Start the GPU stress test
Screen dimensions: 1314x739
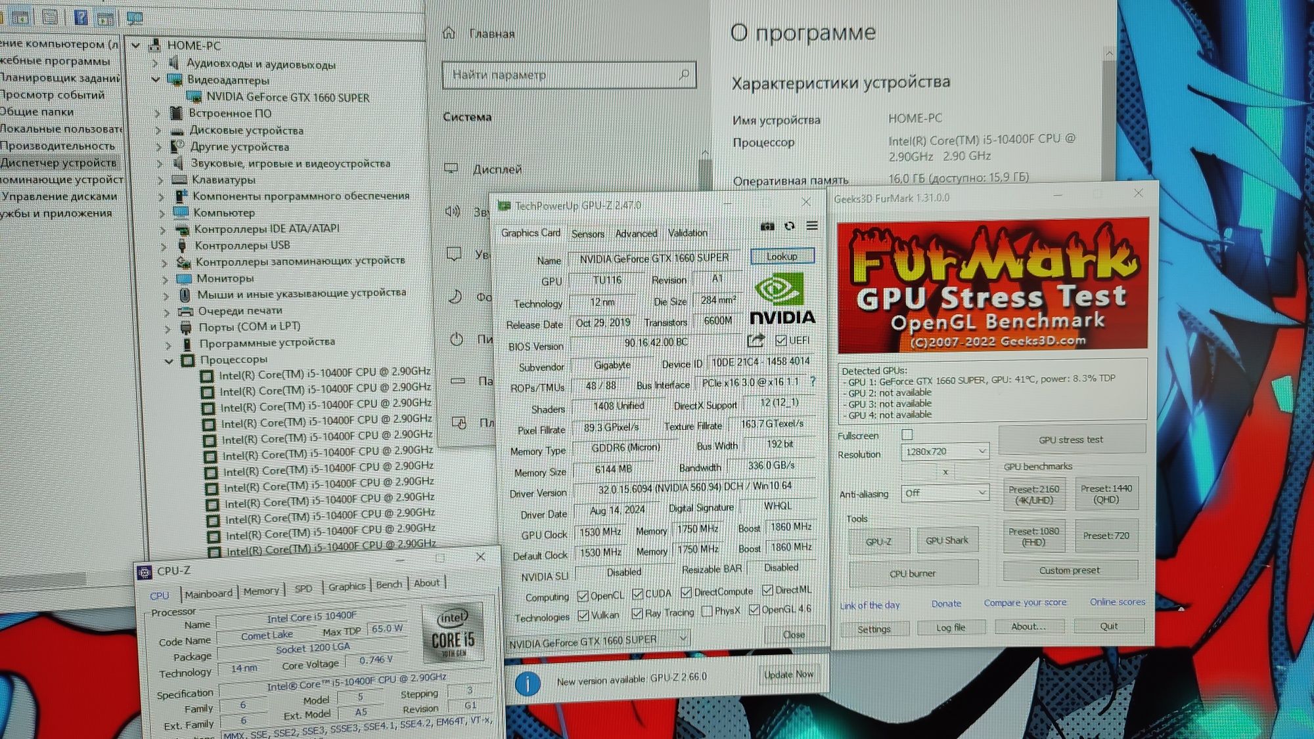(1071, 440)
